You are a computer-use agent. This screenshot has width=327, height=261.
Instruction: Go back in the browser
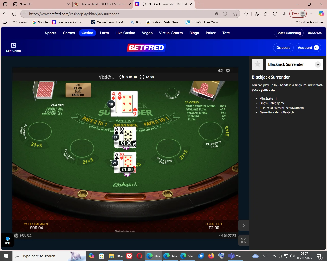tap(5, 14)
